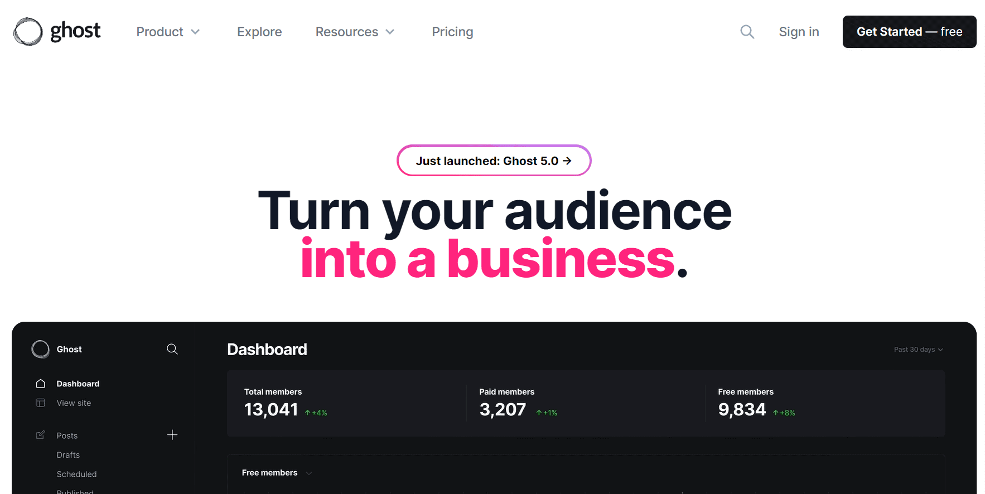Viewport: 985px width, 494px height.
Task: Select View site in the sidebar
Action: coord(74,403)
